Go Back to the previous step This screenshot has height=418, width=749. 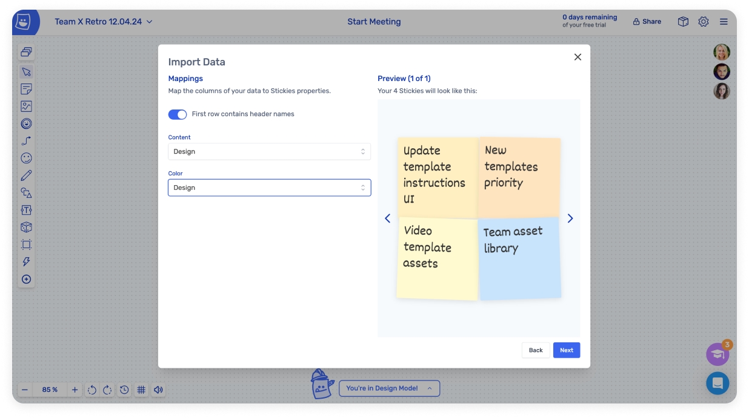536,350
